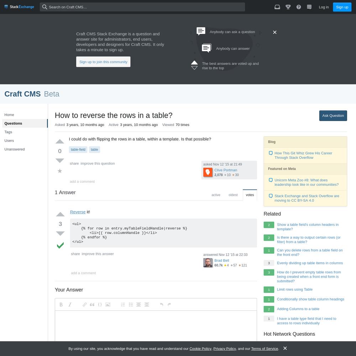The image size is (356, 356).
Task: Apply bold formatting in answer editor
Action: [x=61, y=305]
